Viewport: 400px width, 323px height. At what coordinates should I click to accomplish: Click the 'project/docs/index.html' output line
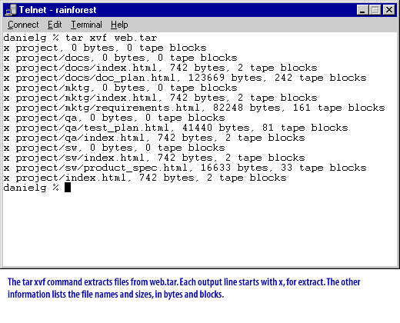pos(160,68)
